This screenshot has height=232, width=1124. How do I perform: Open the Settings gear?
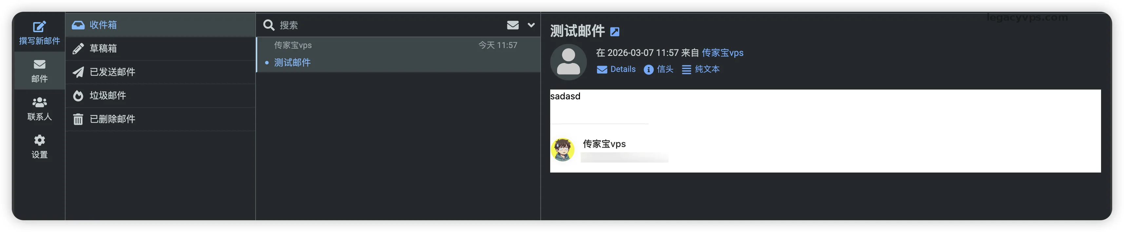click(x=39, y=146)
